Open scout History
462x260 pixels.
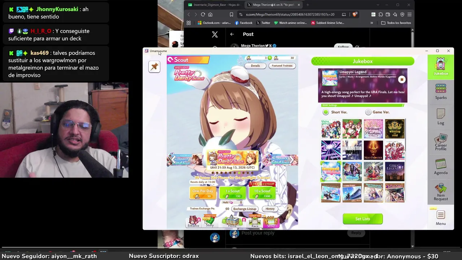[270, 209]
